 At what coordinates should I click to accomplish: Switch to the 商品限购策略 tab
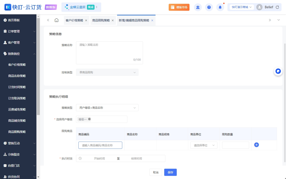101,20
